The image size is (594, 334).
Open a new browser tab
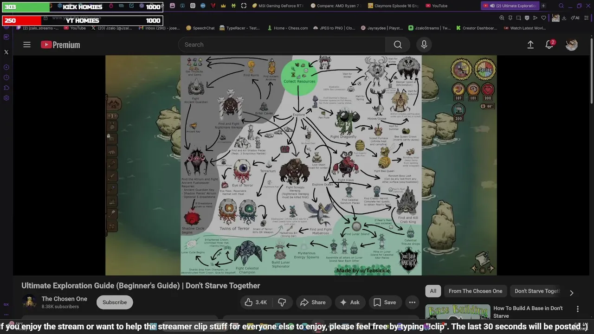543,6
